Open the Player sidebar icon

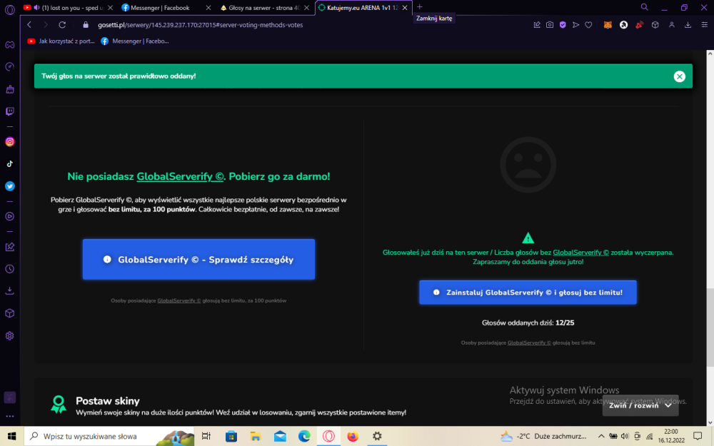pyautogui.click(x=9, y=217)
